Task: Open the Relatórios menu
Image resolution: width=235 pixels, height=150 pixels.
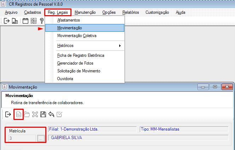Action: coord(131,12)
